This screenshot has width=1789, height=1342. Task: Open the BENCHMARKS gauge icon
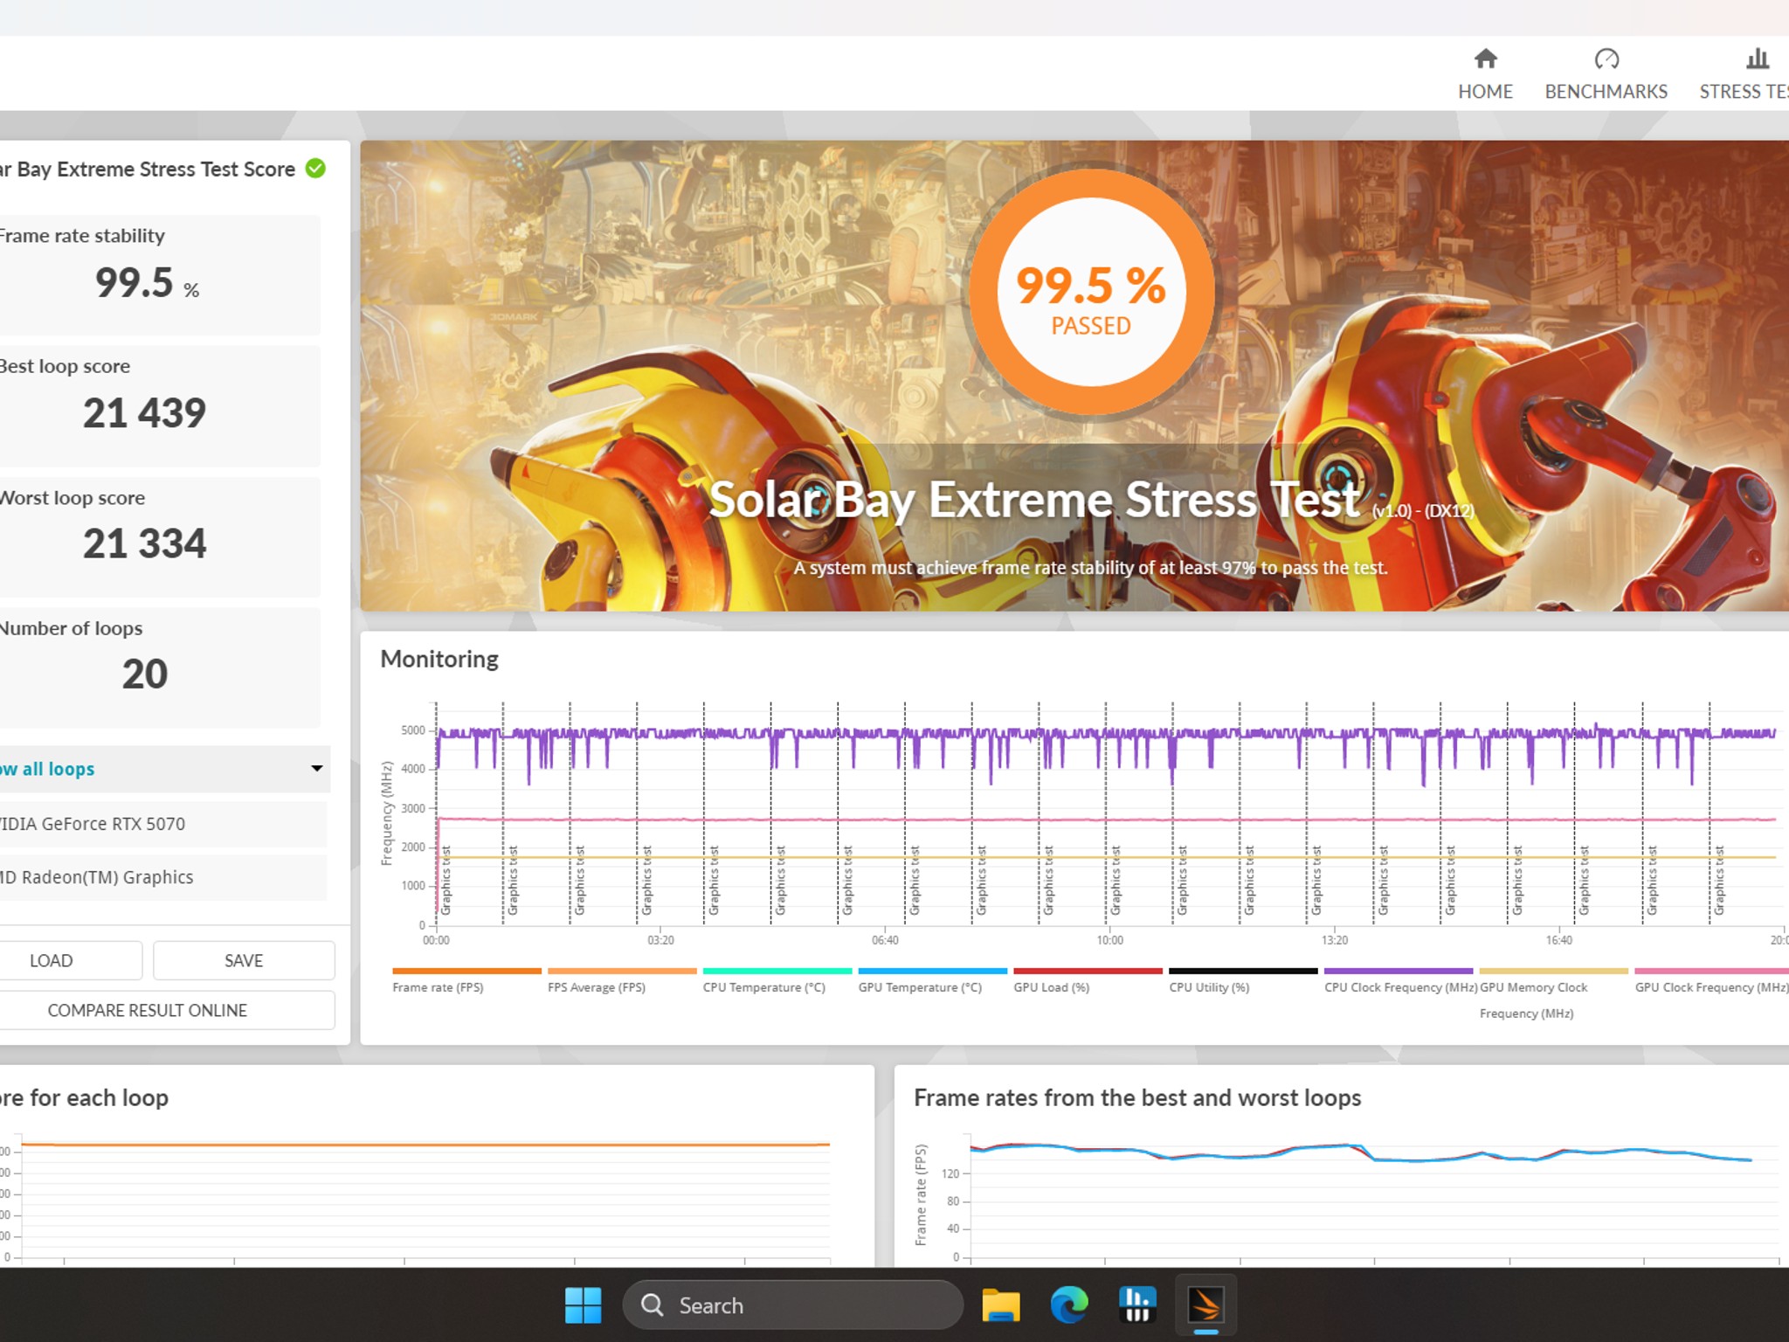[x=1606, y=59]
